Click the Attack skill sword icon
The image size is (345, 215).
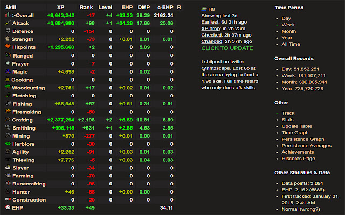point(7,23)
